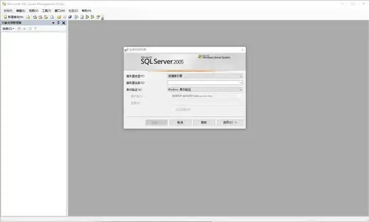Close the Connect to Server dialog

242,50
